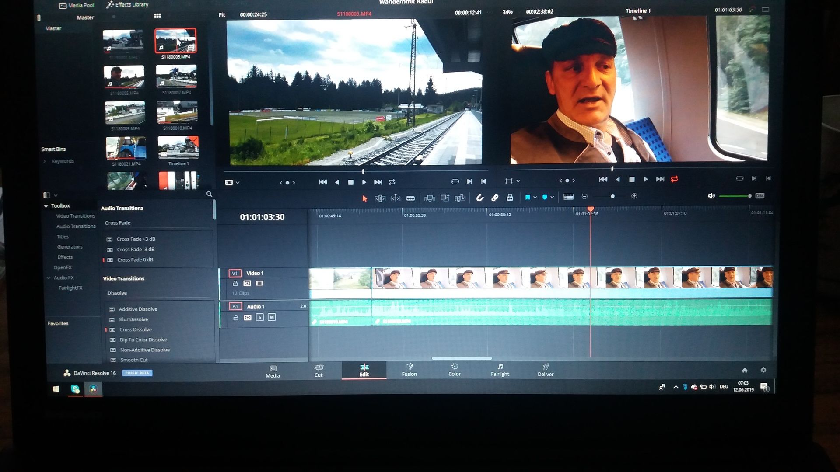The width and height of the screenshot is (840, 472).
Task: Collapse the Toolbox tree
Action: point(46,206)
